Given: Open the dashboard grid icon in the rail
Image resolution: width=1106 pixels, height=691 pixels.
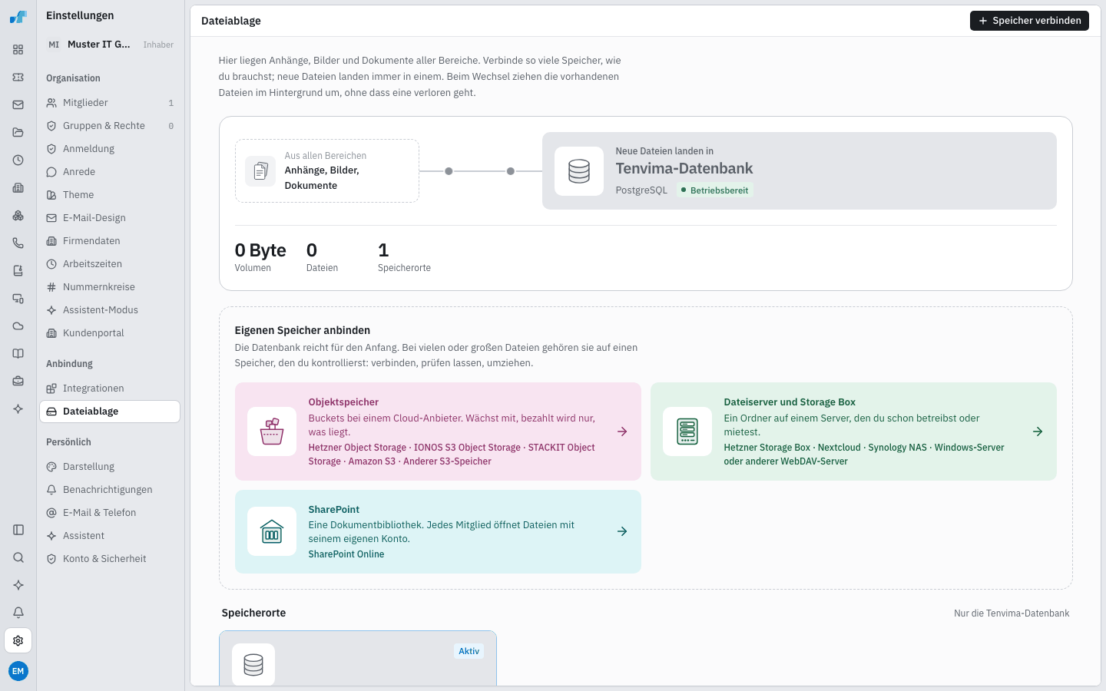Looking at the screenshot, I should pyautogui.click(x=18, y=50).
